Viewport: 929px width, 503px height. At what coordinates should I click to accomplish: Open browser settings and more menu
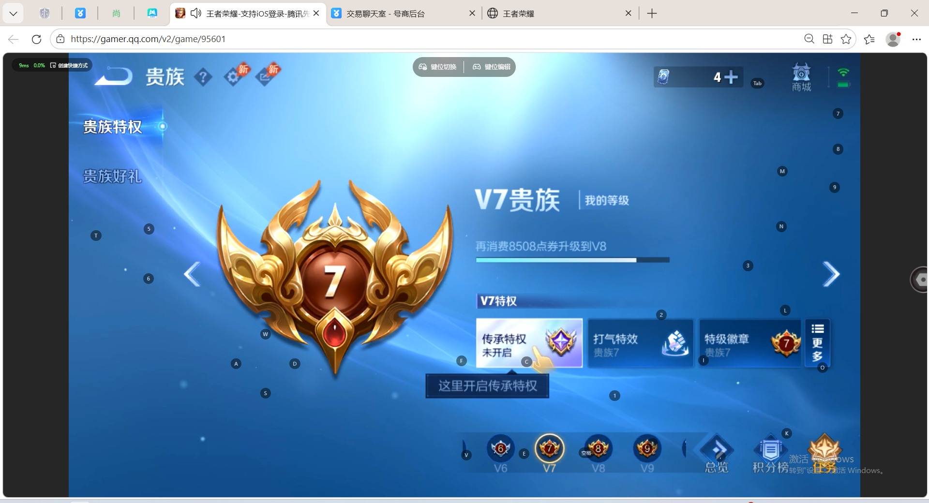coord(916,39)
